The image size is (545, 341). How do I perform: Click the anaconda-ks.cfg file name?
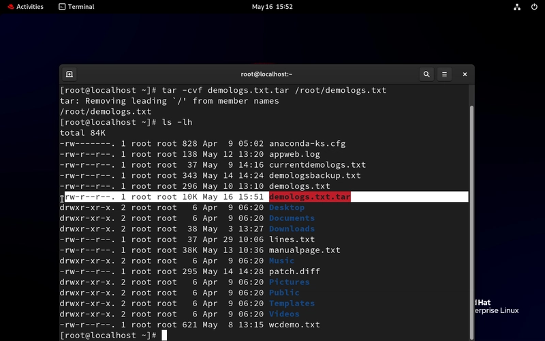(x=307, y=144)
